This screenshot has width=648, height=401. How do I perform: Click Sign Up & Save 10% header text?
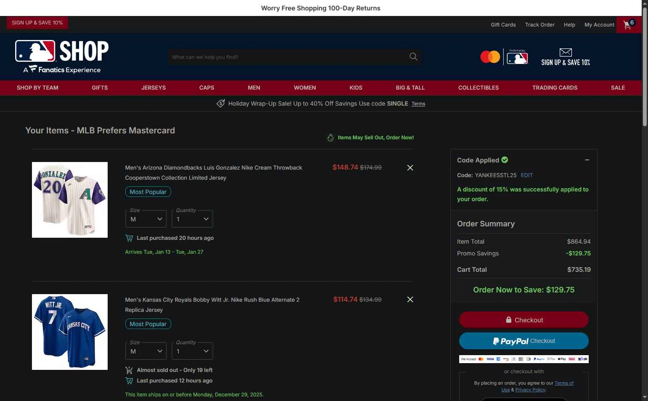(x=566, y=62)
